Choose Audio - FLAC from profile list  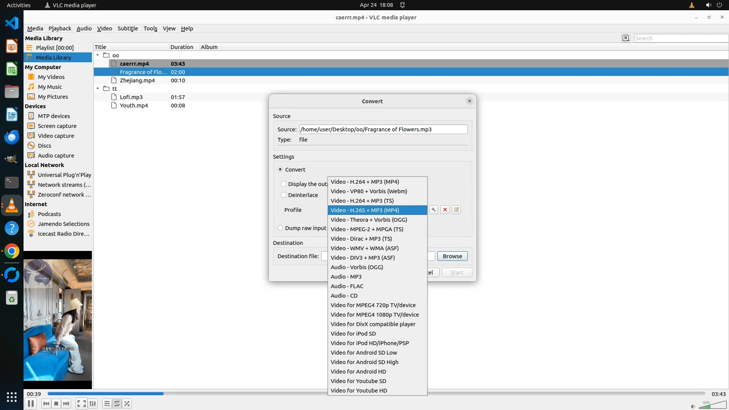pyautogui.click(x=347, y=286)
